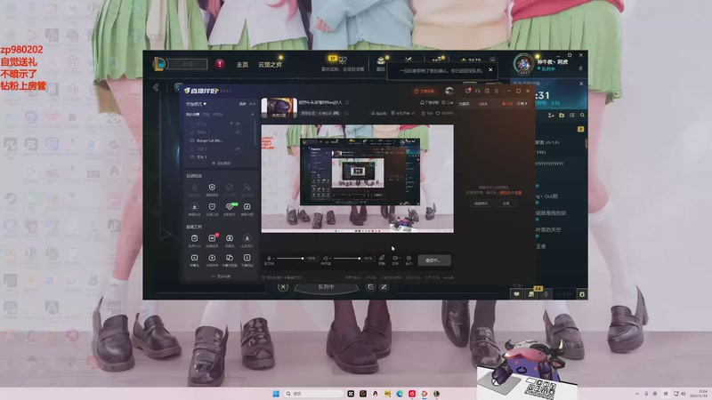Open the 主页 tab in League client
Screen dimensions: 712x400
[x=242, y=64]
